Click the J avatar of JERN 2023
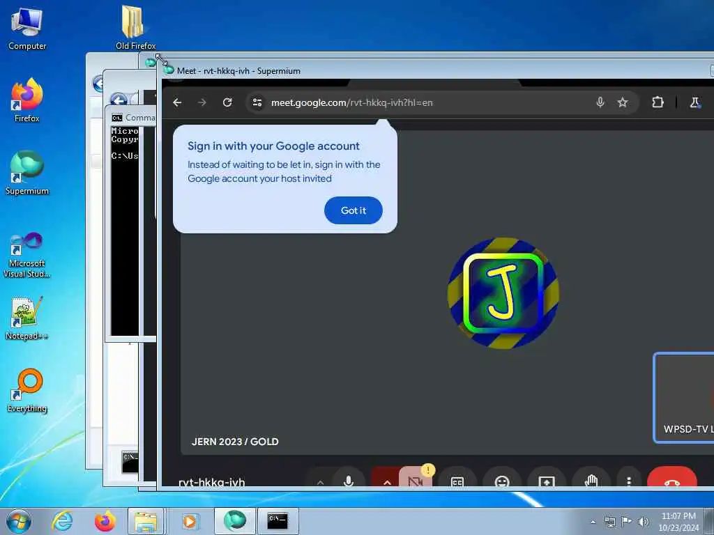 [x=503, y=293]
